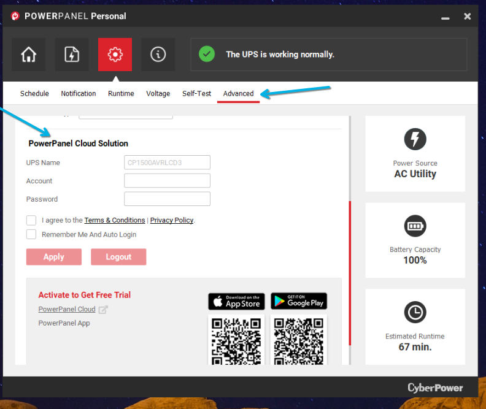Check the agree to Terms & Conditions box
Viewport: 486px width, 409px height.
[x=31, y=220]
